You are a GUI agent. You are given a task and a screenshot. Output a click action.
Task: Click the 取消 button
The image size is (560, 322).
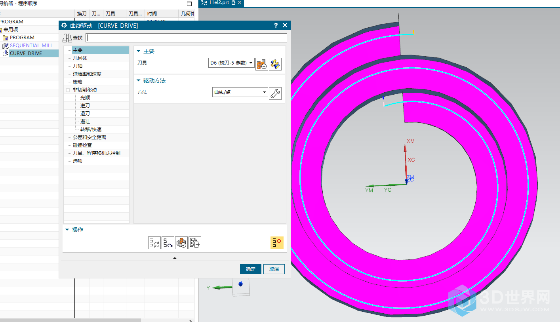pos(274,269)
